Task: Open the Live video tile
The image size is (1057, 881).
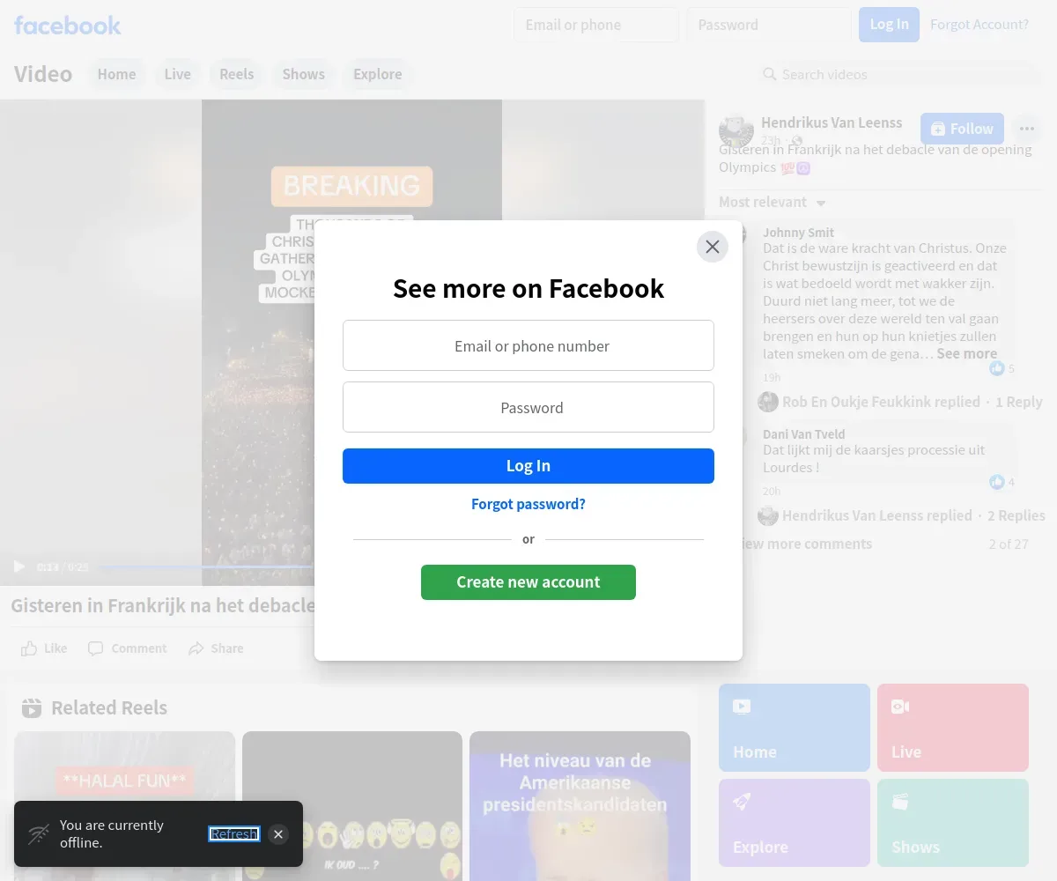Action: (x=953, y=728)
